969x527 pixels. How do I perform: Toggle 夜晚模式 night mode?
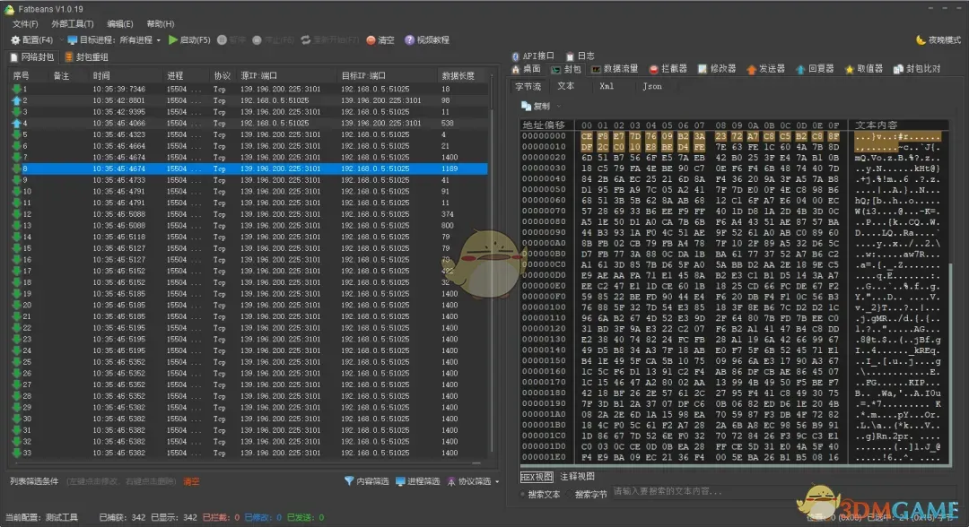click(x=938, y=40)
